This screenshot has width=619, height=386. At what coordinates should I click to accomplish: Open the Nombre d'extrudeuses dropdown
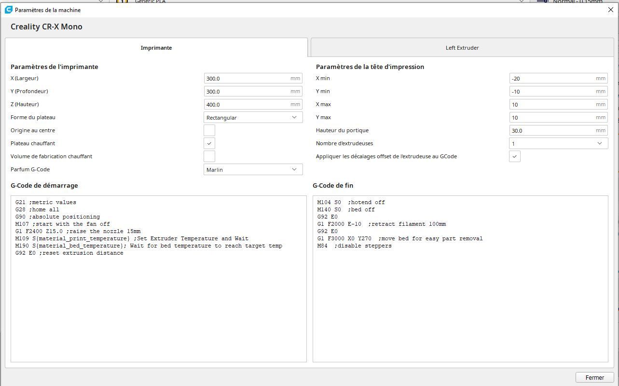[558, 143]
